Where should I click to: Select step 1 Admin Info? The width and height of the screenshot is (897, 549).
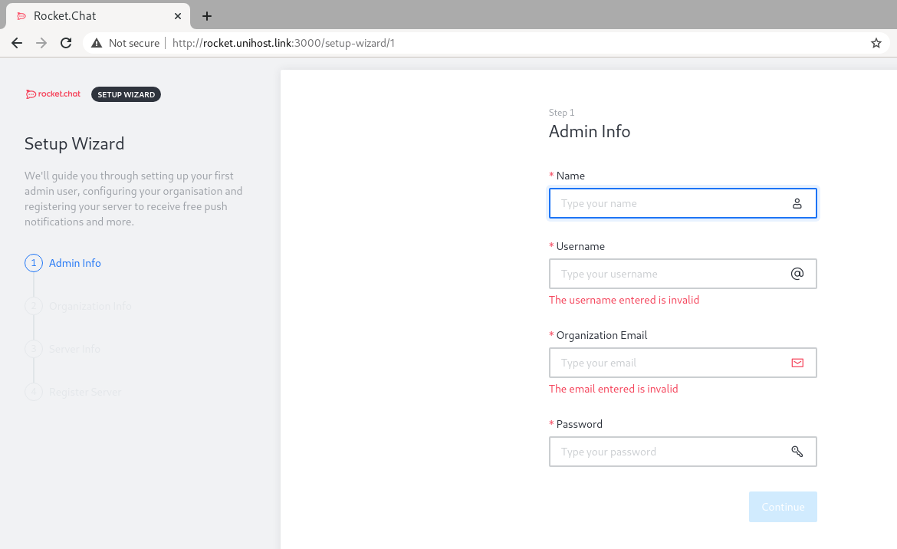coord(74,263)
